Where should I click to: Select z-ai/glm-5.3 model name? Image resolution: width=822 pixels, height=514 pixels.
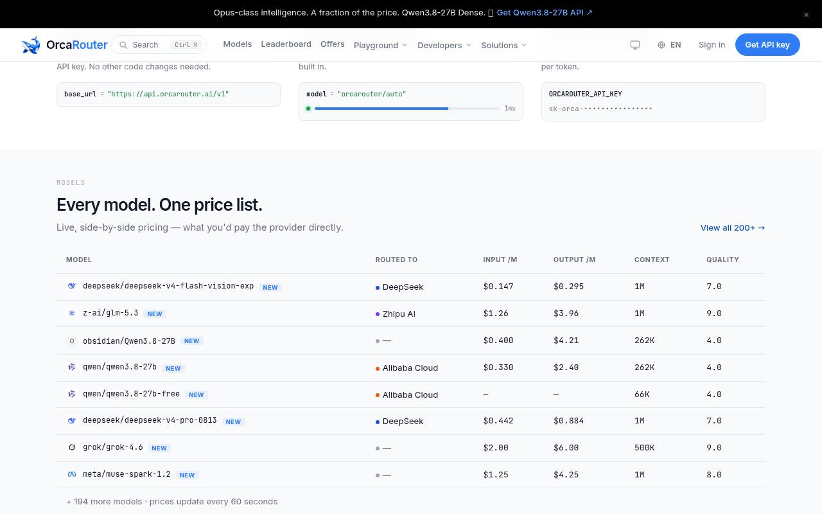coord(110,313)
